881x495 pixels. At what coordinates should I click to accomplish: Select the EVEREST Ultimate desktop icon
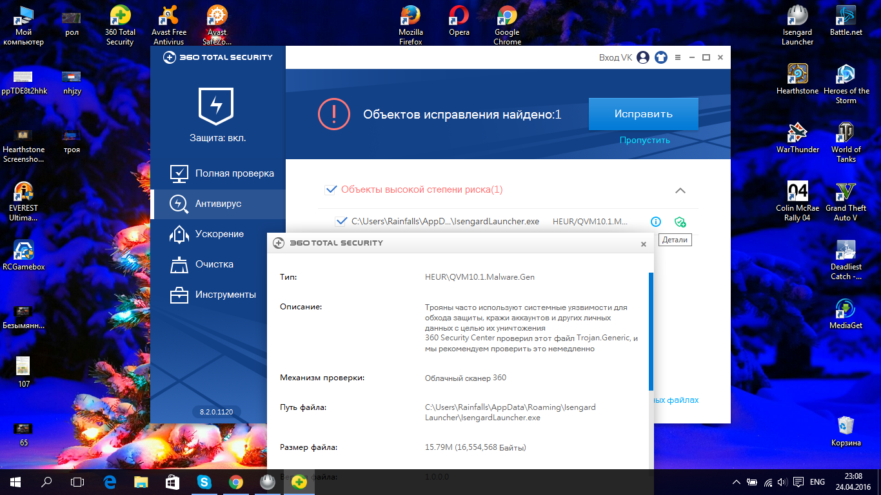tap(24, 202)
